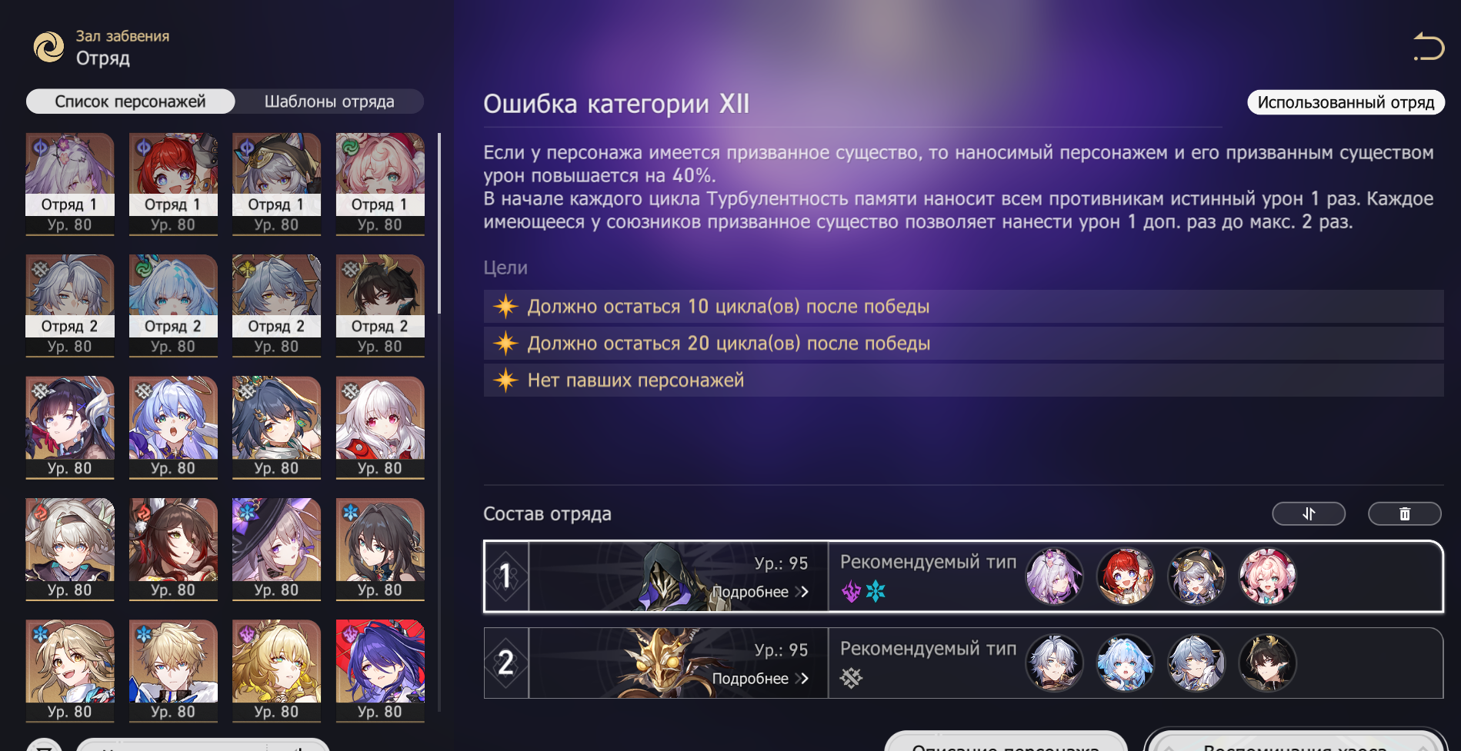This screenshot has height=751, width=1461.
Task: Click the Зал забвения swirl logo icon
Action: (48, 47)
